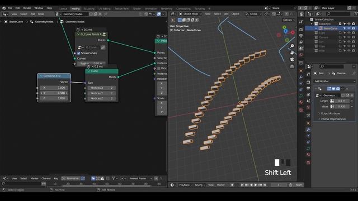Viewport: 358px width, 201px height.
Task: Open the Playback dropdown in timeline
Action: [x=186, y=185]
